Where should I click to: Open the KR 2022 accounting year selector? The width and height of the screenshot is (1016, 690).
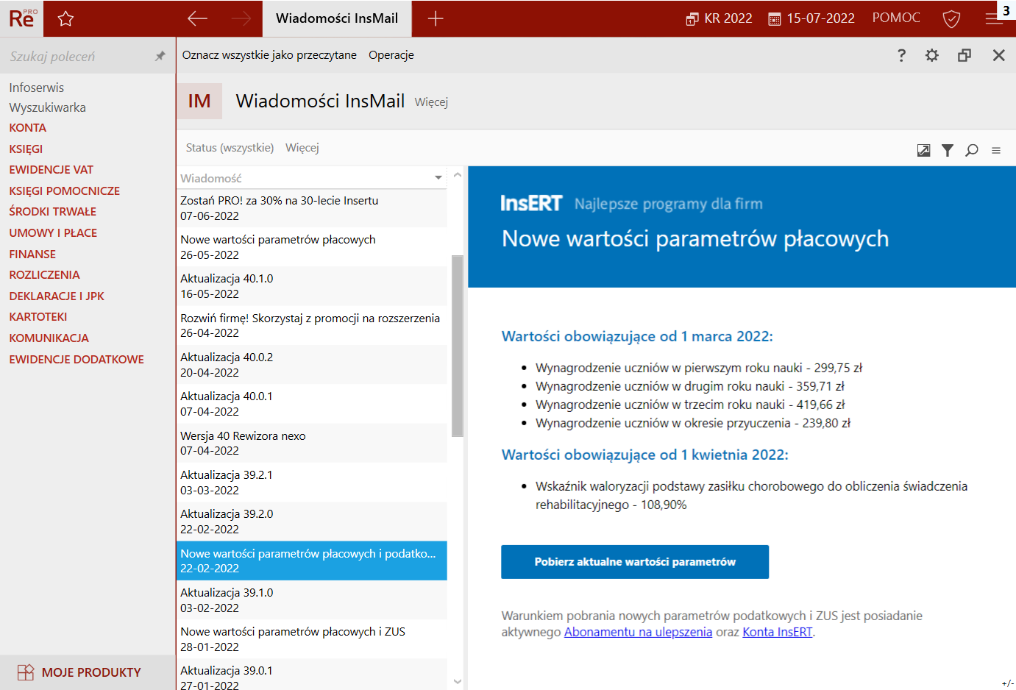point(719,18)
